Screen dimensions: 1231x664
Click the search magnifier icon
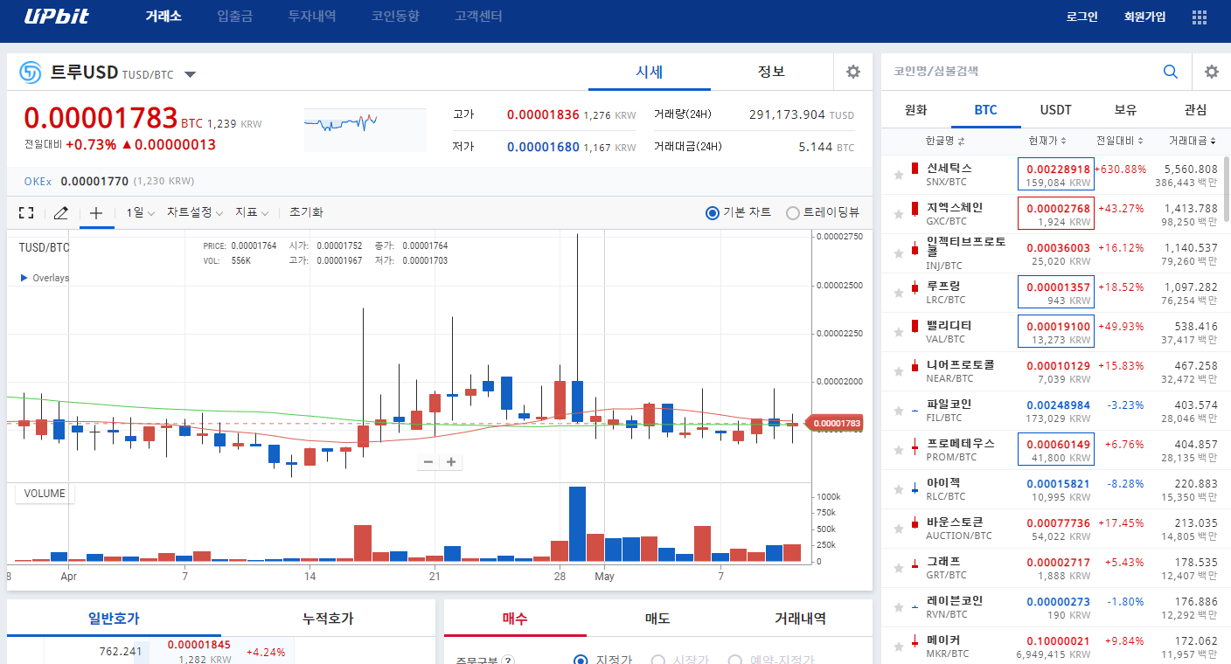click(1171, 72)
